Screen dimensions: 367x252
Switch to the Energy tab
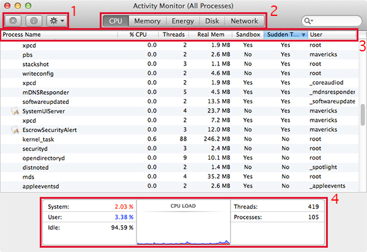(x=183, y=21)
